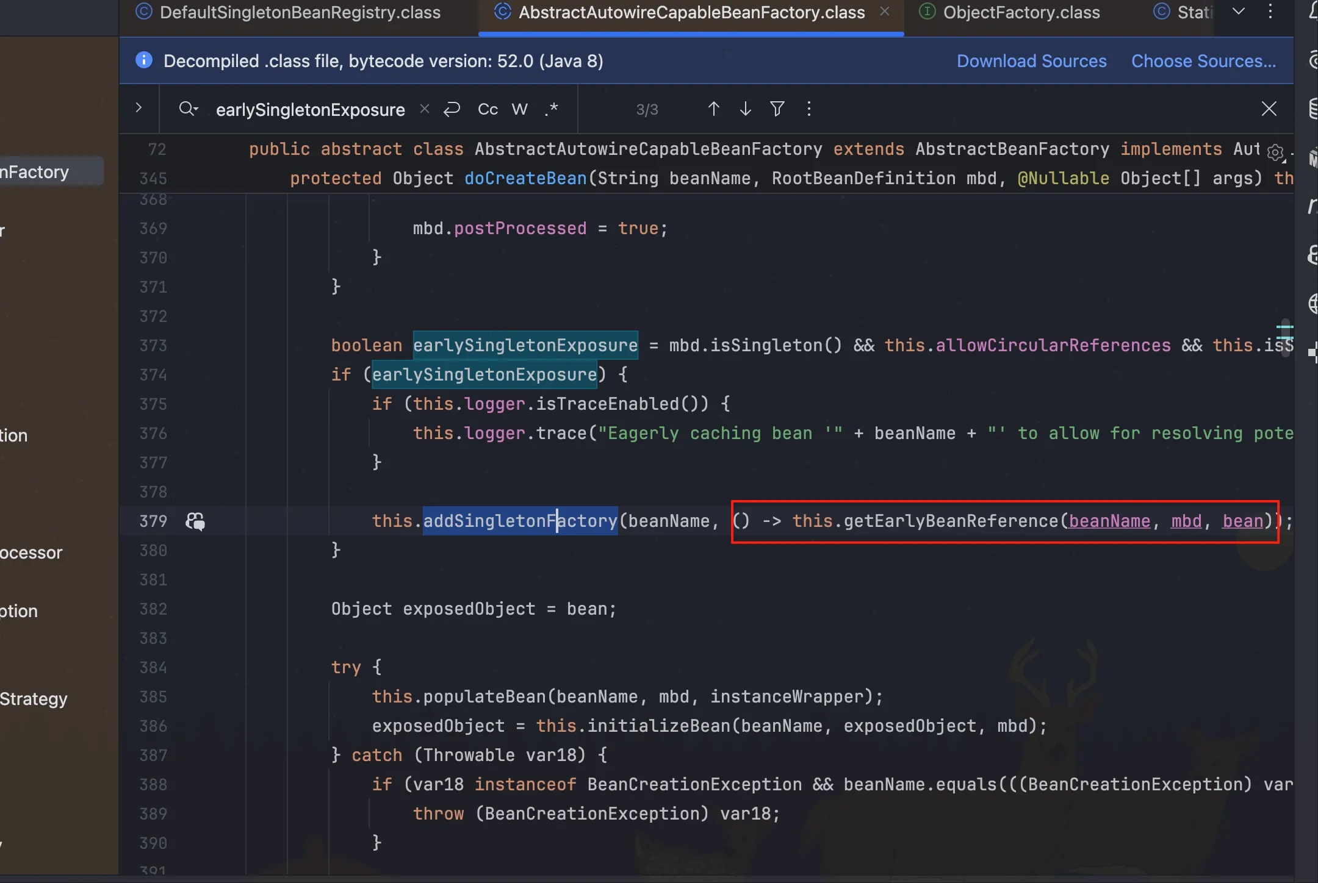Go to previous search occurrence

(713, 109)
